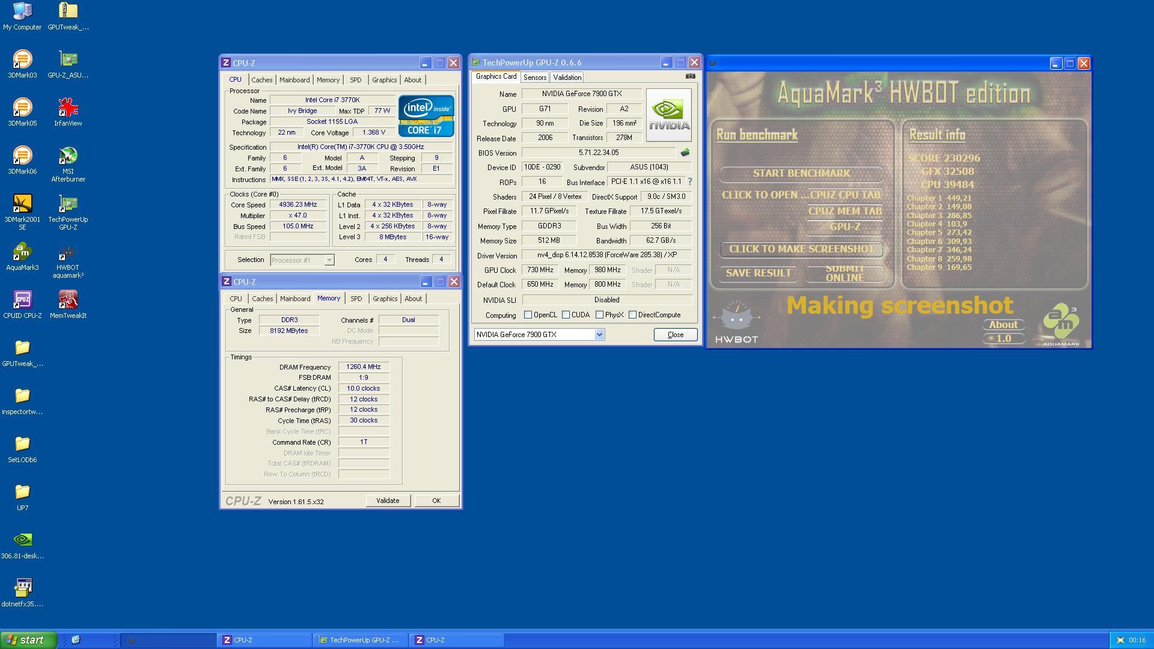Open the SetLODb6 folder on desktop
The image size is (1154, 649).
coord(22,449)
